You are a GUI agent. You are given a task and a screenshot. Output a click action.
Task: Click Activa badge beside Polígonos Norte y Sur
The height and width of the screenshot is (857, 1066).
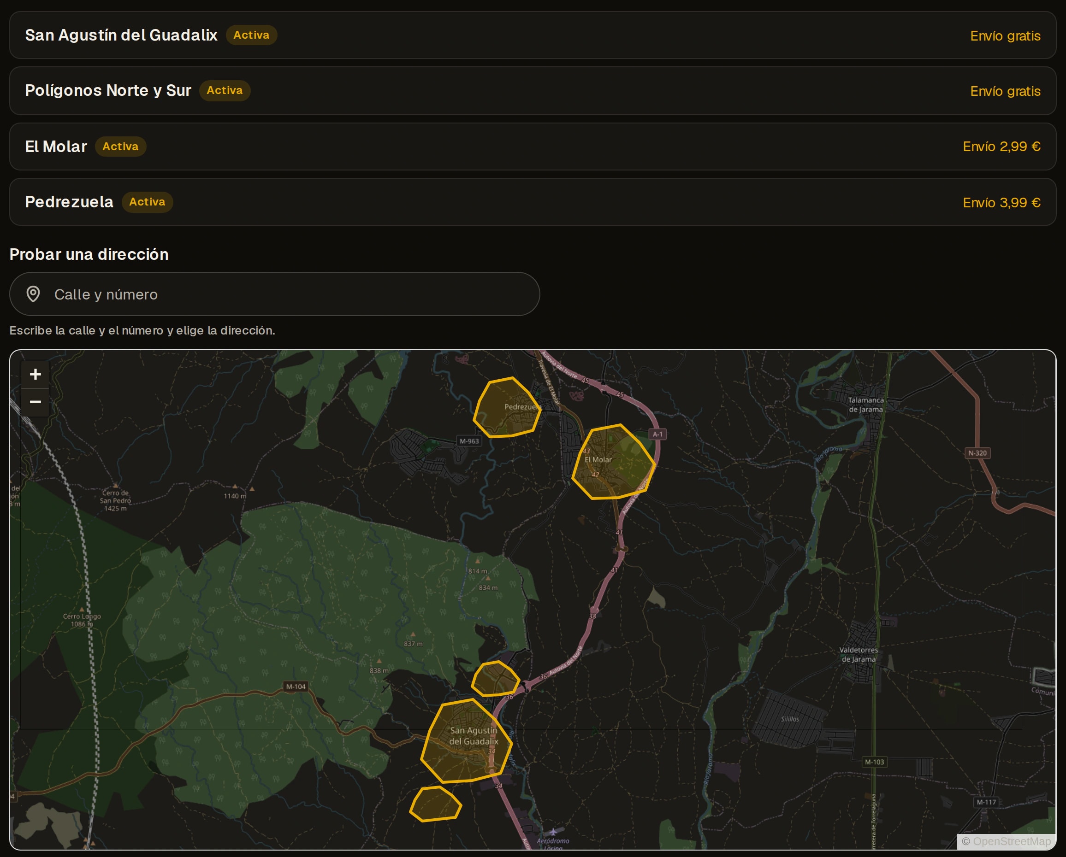pyautogui.click(x=225, y=90)
